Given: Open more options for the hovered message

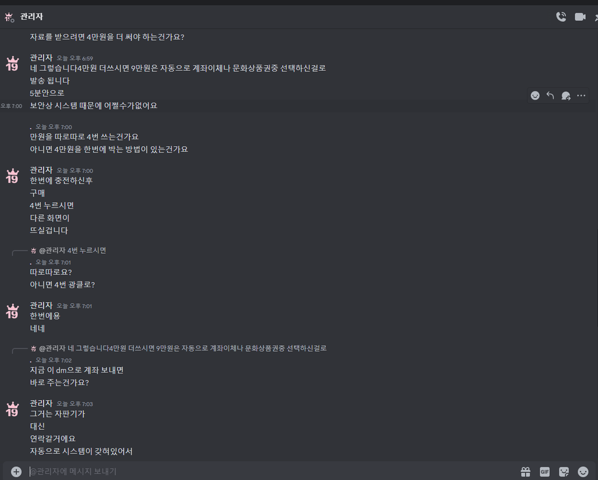Looking at the screenshot, I should (581, 96).
